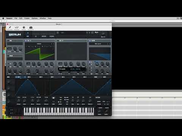
Task: Toggle the Sub oscillator enable switch
Action: click(x=8, y=41)
